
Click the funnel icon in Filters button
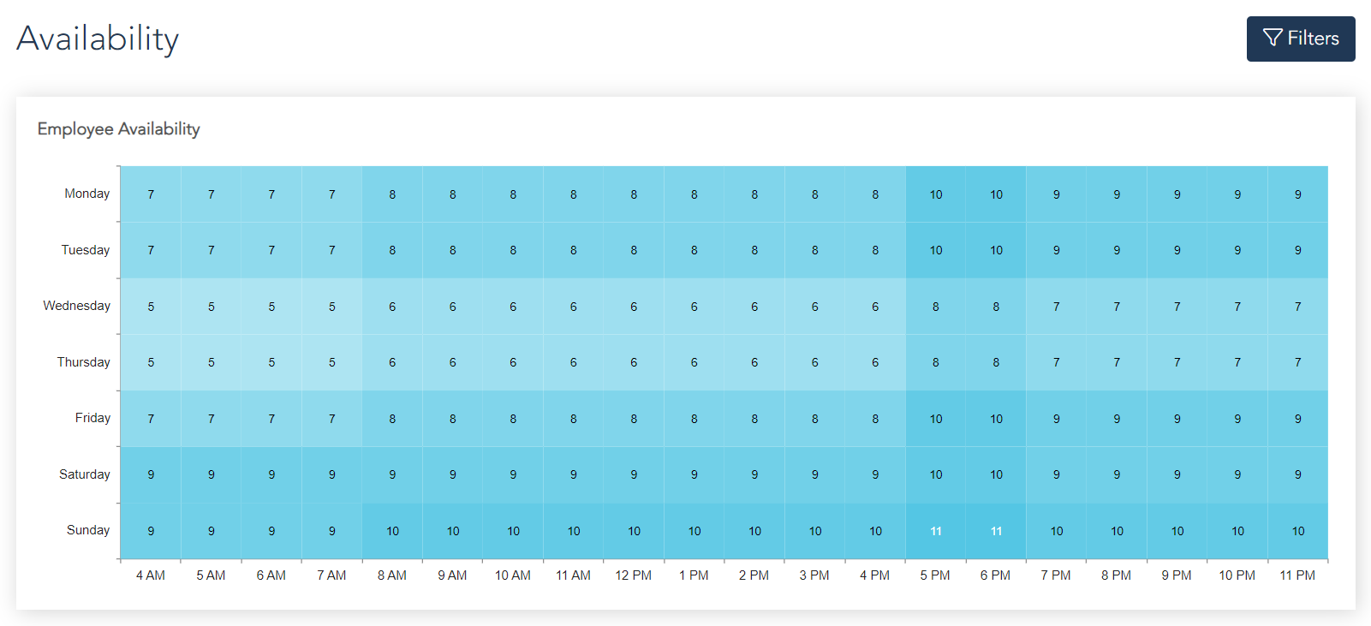[1273, 39]
